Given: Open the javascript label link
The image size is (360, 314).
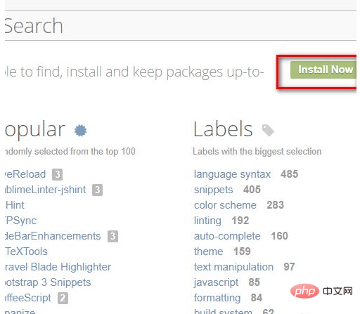Looking at the screenshot, I should [217, 282].
